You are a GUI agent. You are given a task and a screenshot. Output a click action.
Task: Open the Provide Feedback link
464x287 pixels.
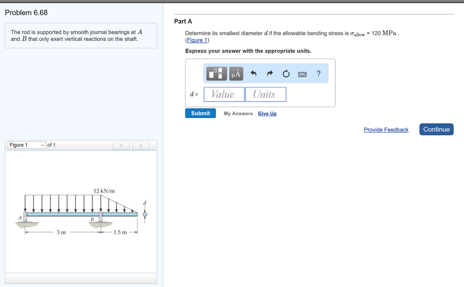click(386, 129)
